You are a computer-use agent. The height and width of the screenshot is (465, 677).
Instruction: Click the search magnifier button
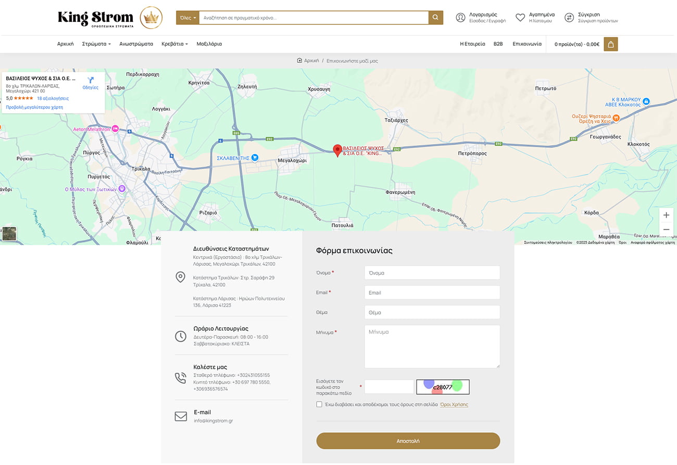(x=436, y=18)
